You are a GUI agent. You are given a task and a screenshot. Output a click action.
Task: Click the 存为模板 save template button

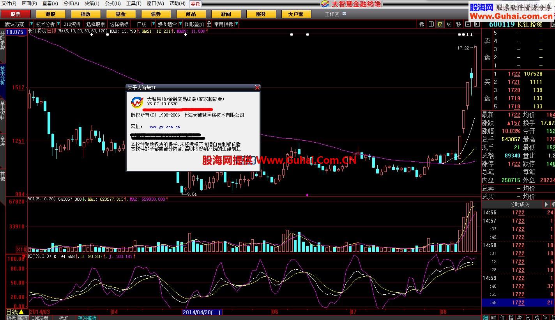(87, 318)
